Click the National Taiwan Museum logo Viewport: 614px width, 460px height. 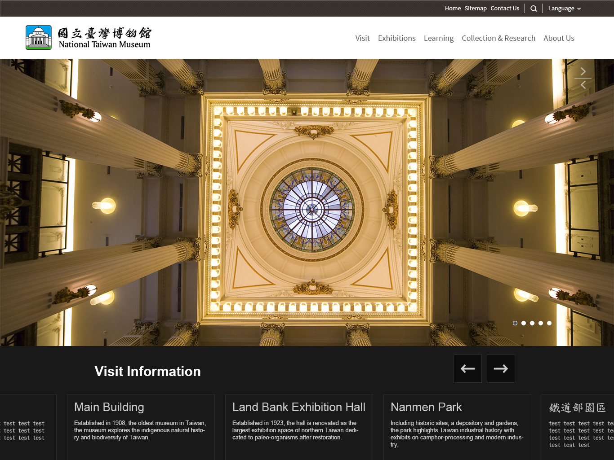(88, 38)
